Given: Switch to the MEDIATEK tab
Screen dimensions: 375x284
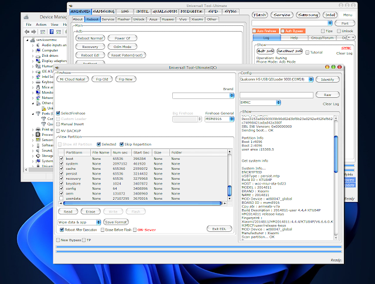Looking at the screenshot, I should pos(192,12).
